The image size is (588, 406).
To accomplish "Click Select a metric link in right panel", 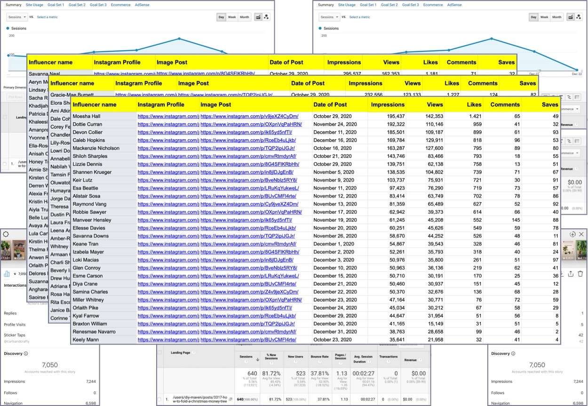I will [360, 17].
